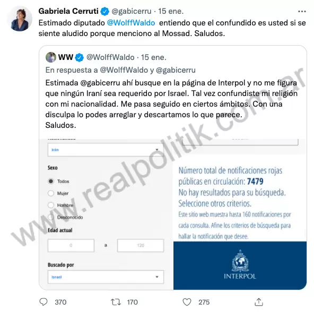Click the dropdown arrow next to Irán
The image size is (314, 312).
157,150
